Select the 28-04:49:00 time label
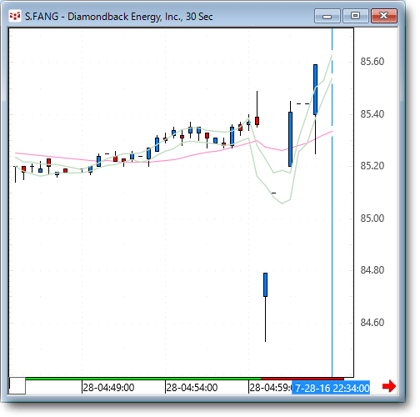The width and height of the screenshot is (420, 417). click(108, 387)
